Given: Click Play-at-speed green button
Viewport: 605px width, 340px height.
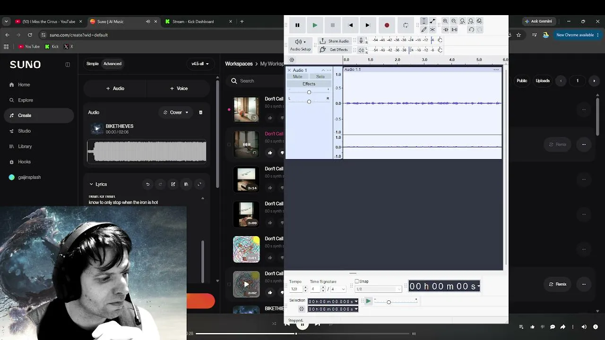Looking at the screenshot, I should click(368, 301).
